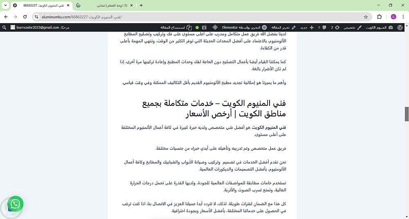Switch to the لوحة التحكم | نفذلي tab
This screenshot has height=219, width=409.
[105, 5]
